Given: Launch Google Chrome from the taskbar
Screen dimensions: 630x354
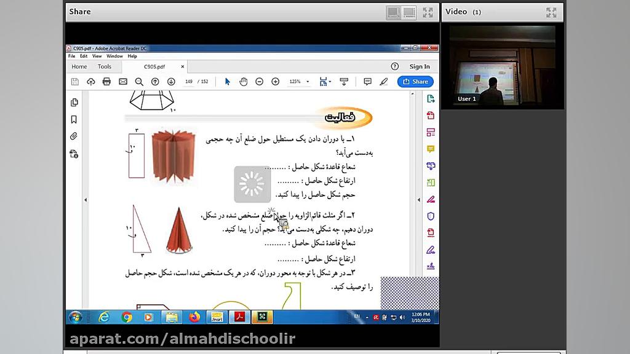Looking at the screenshot, I should pyautogui.click(x=127, y=317).
